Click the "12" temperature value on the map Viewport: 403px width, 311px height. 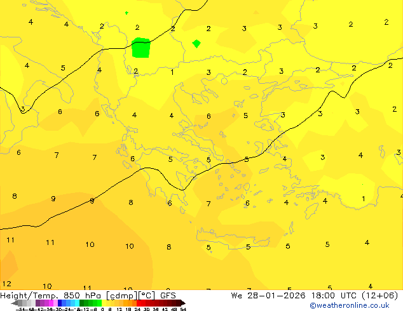7,284
